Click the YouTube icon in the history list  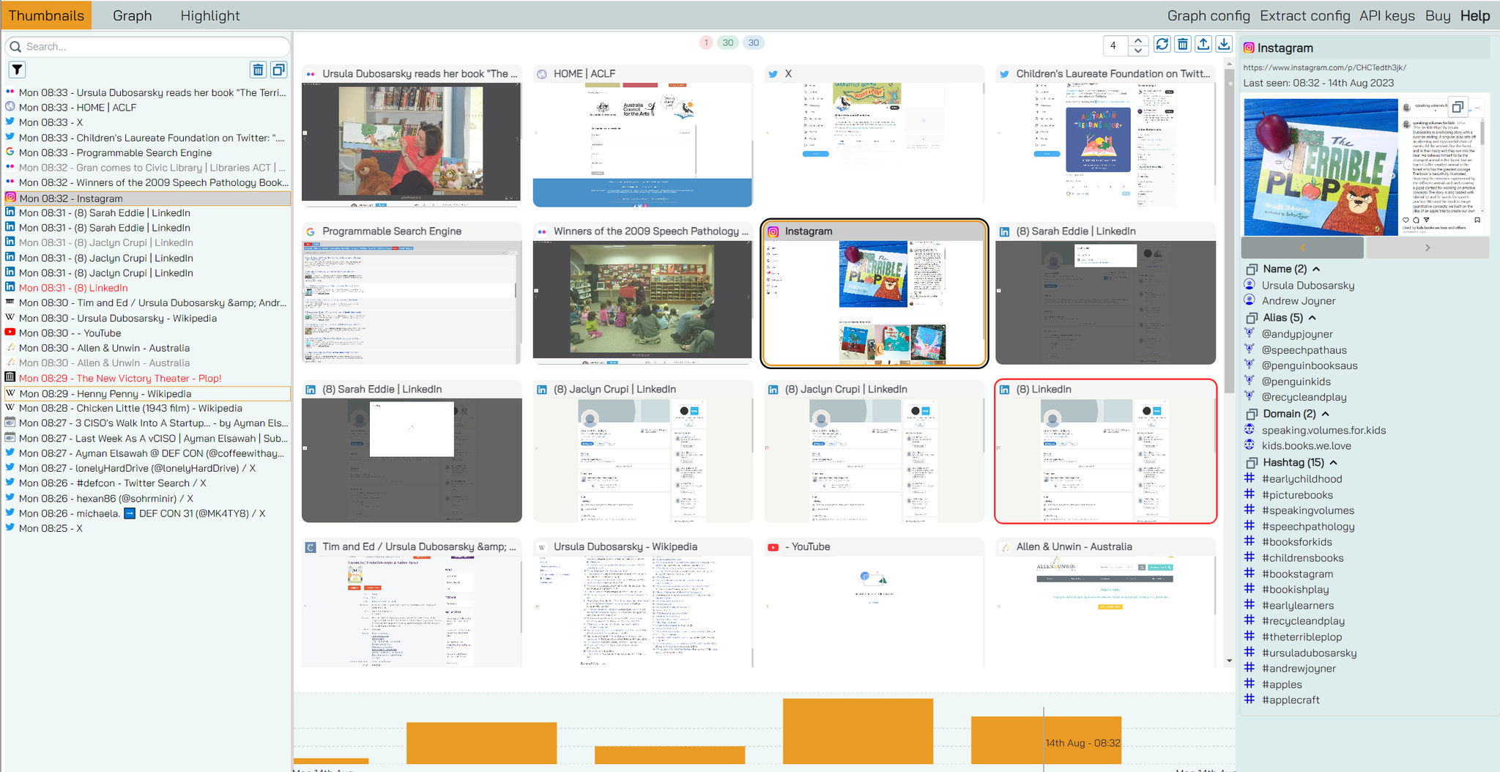pyautogui.click(x=10, y=333)
